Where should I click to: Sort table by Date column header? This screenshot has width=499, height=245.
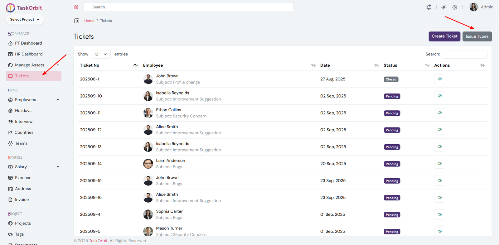click(325, 65)
